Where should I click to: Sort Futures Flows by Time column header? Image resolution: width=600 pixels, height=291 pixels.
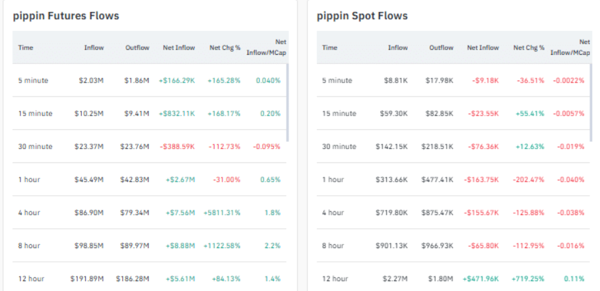[26, 48]
